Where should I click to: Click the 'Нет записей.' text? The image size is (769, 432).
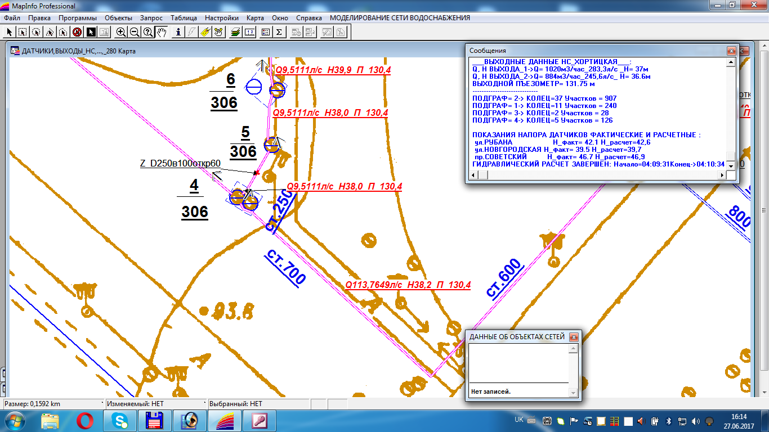tap(491, 391)
